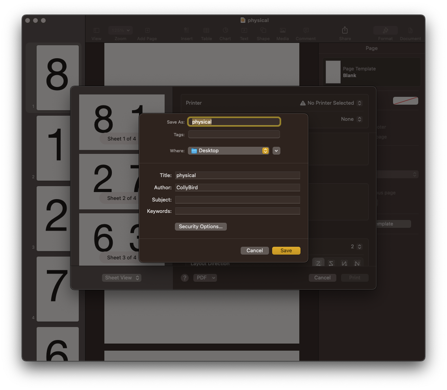Click the Document icon in the toolbar
The width and height of the screenshot is (447, 390).
click(410, 31)
